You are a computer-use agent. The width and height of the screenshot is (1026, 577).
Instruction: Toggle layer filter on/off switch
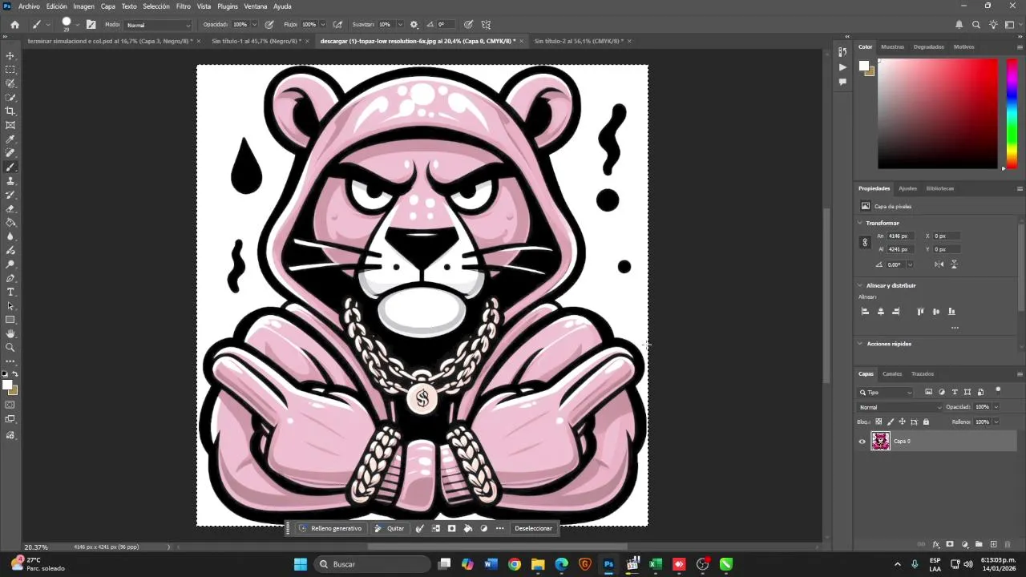[x=998, y=390]
